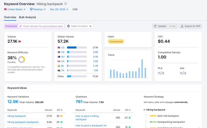Click the US flag icon under Volume
This screenshot has width=207, height=128.
(x=20, y=41)
